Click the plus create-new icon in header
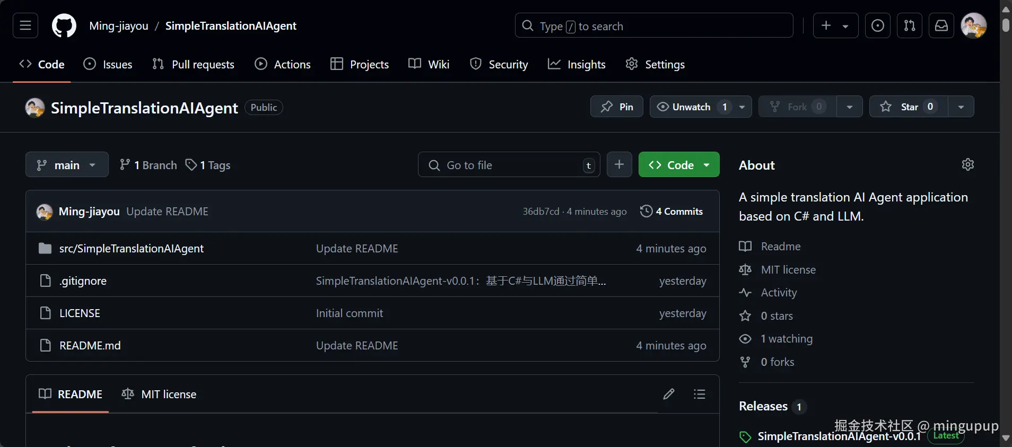1012x447 pixels. pyautogui.click(x=826, y=25)
